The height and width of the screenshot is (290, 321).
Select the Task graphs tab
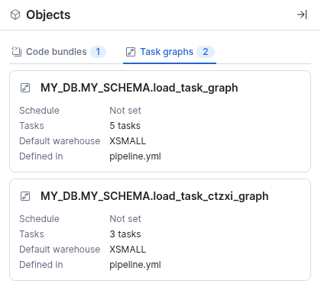(x=170, y=52)
